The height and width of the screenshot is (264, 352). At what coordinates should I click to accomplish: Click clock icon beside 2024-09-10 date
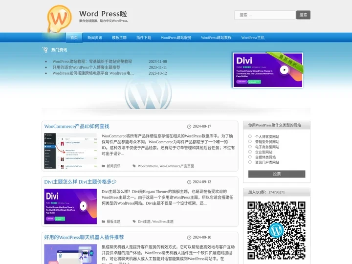189,238
